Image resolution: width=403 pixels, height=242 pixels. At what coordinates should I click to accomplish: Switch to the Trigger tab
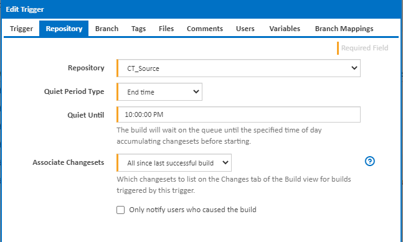(21, 29)
